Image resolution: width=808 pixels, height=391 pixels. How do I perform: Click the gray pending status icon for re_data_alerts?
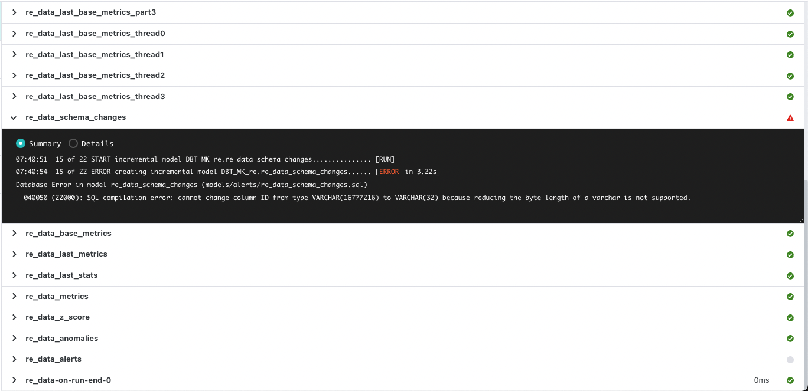click(790, 359)
